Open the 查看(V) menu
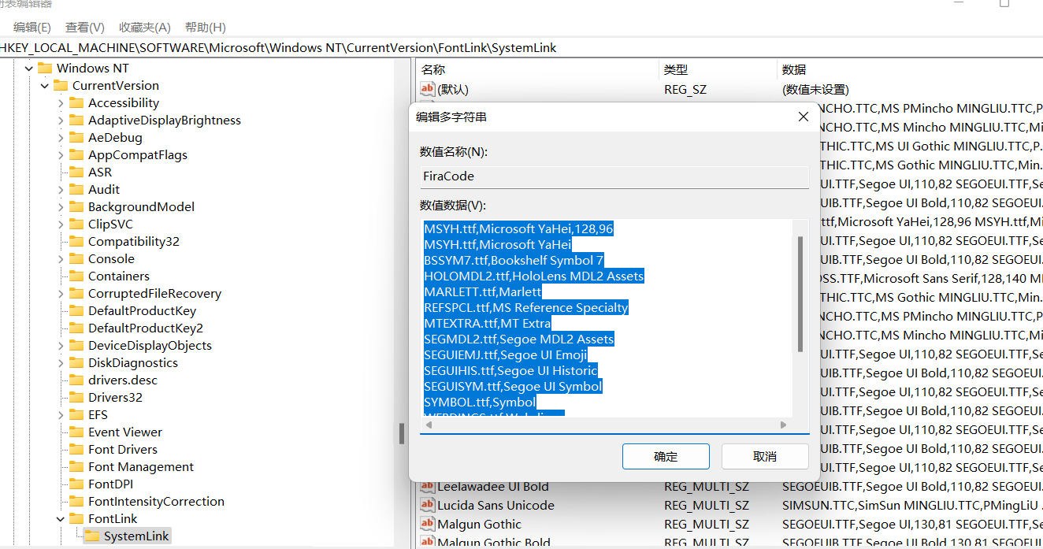 85,28
